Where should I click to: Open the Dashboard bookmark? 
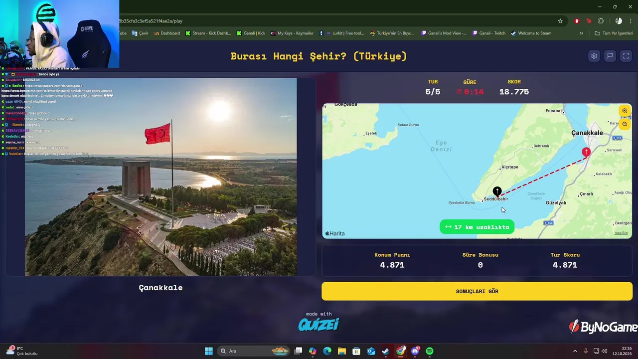pos(167,33)
